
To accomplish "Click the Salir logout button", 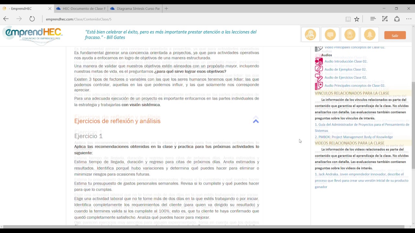I will click(x=395, y=35).
